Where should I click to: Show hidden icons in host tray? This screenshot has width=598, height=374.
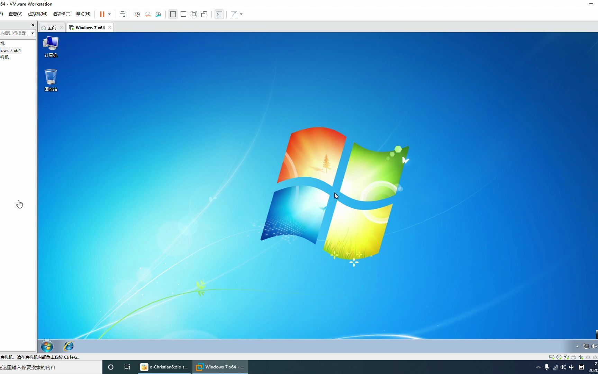pos(538,367)
